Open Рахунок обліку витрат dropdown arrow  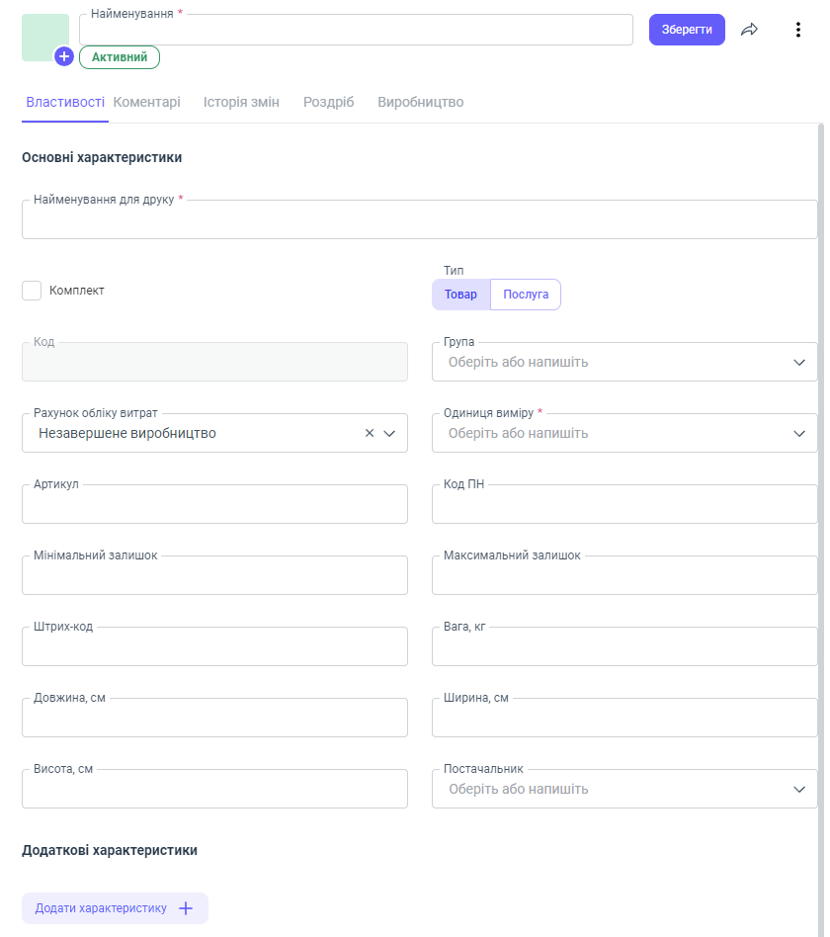(x=389, y=433)
